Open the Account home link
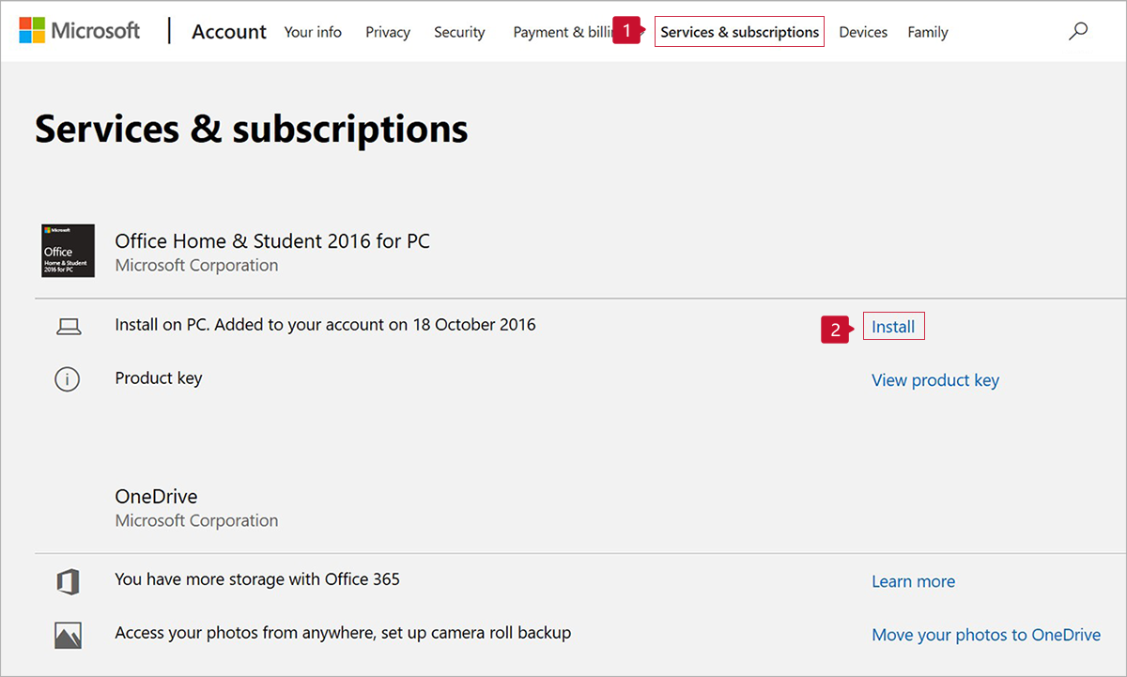This screenshot has width=1127, height=677. [x=229, y=32]
